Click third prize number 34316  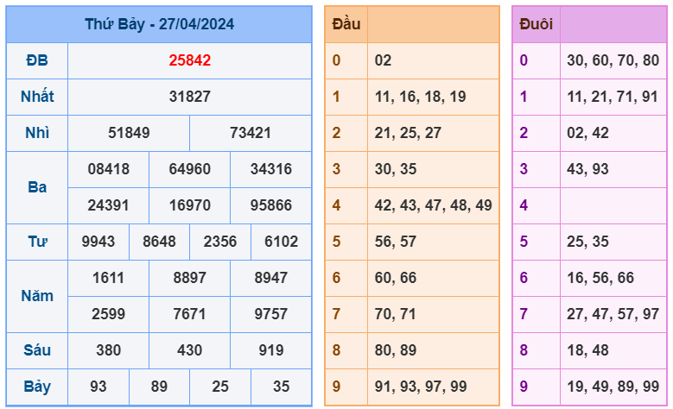pyautogui.click(x=270, y=169)
